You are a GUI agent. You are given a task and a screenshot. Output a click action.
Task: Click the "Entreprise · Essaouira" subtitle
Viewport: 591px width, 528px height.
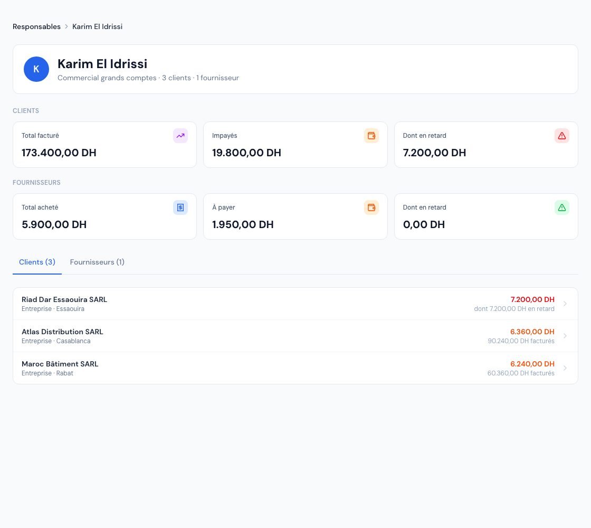[53, 309]
